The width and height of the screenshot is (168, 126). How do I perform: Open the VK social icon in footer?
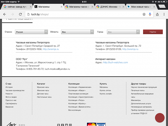[59, 125]
